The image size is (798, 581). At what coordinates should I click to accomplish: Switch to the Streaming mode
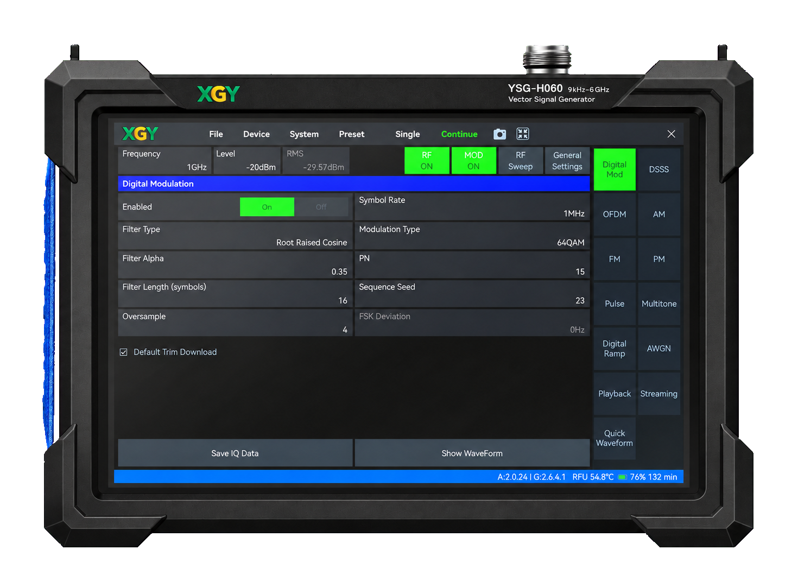tap(659, 394)
